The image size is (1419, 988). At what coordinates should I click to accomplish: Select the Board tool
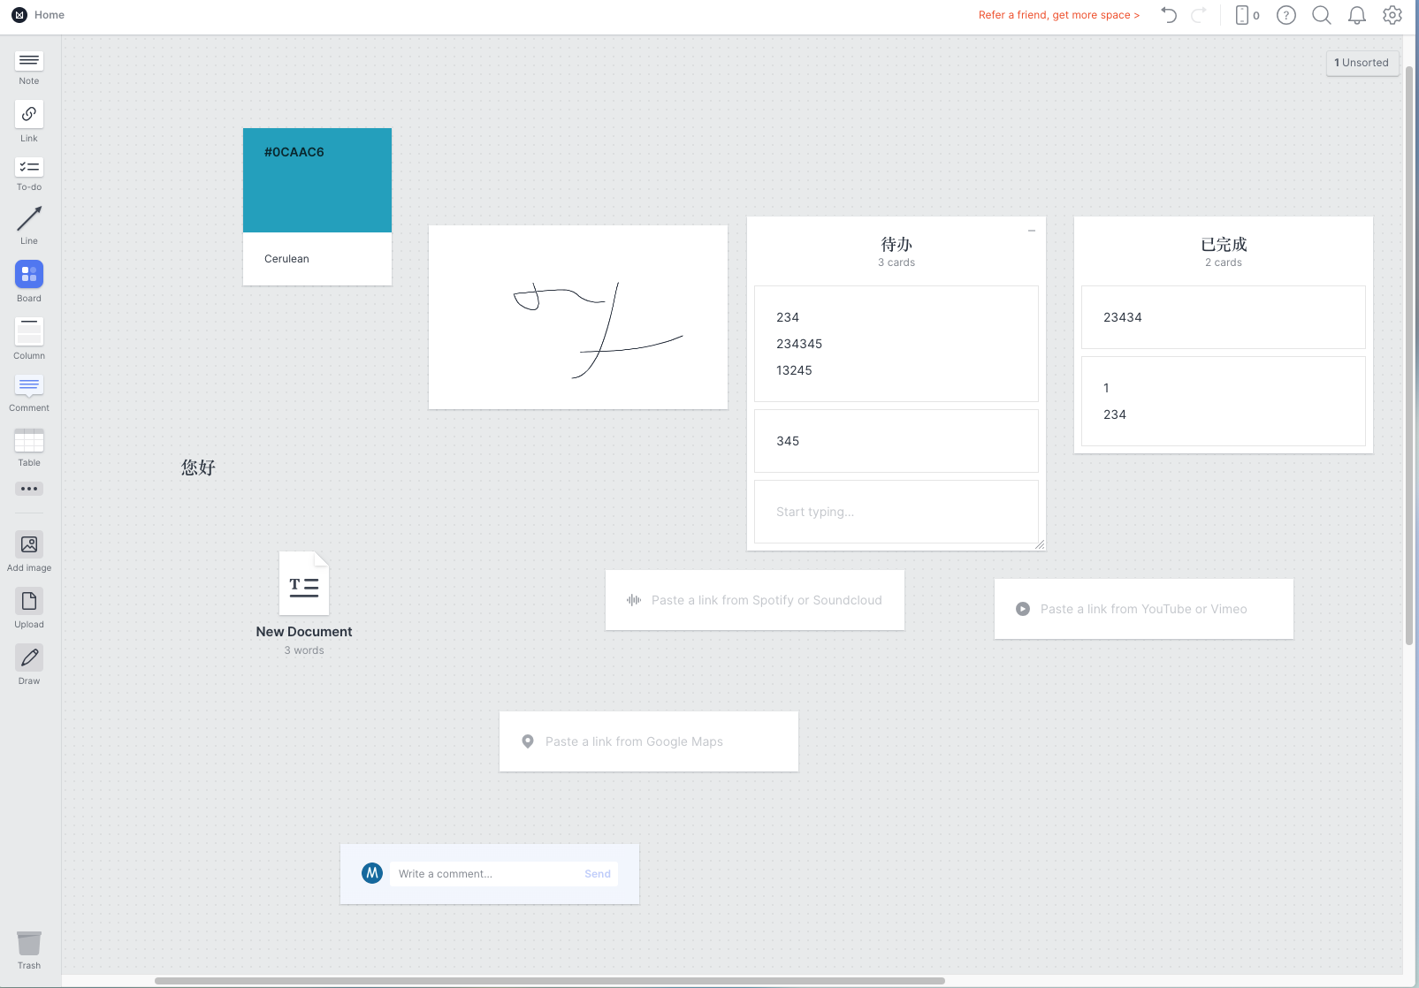[x=29, y=275]
